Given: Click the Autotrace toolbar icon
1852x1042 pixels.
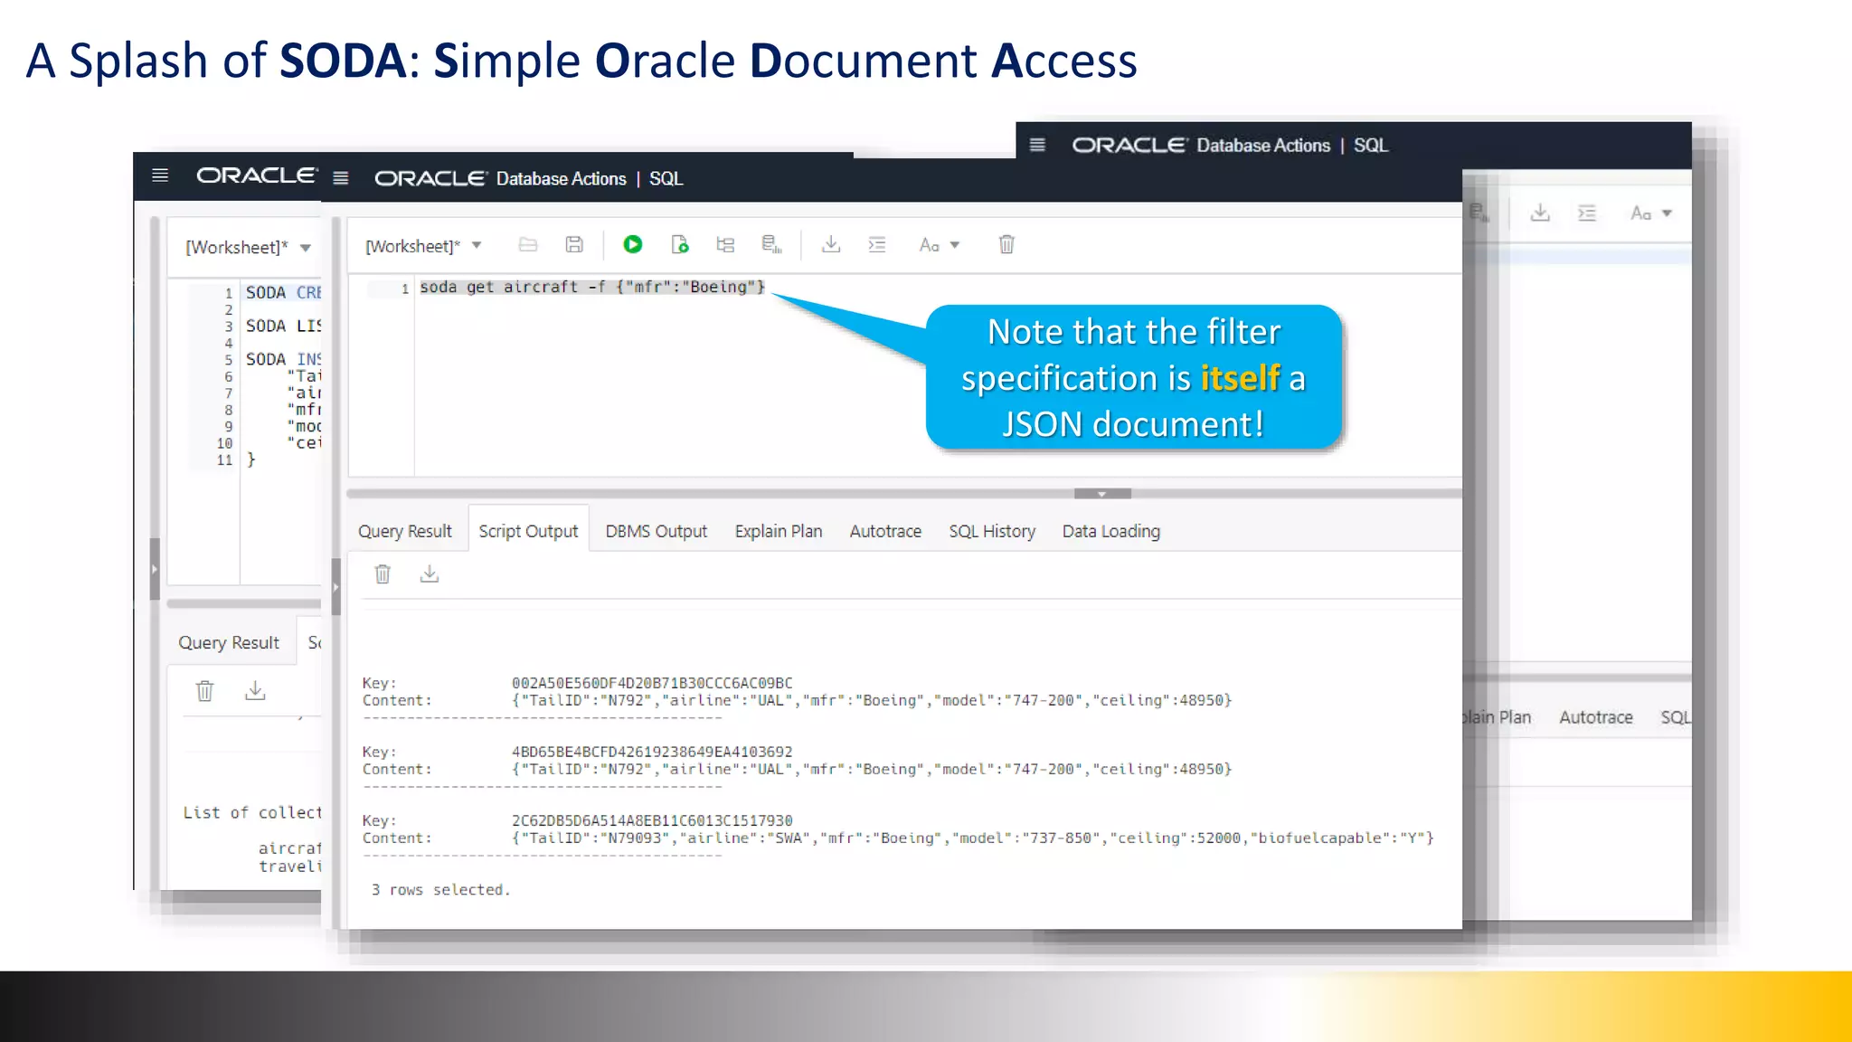Looking at the screenshot, I should [771, 244].
